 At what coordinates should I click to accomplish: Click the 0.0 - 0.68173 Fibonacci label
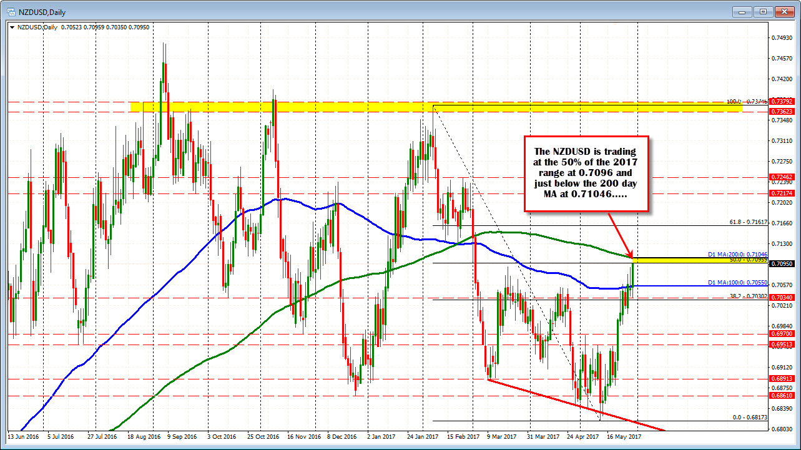pyautogui.click(x=750, y=418)
